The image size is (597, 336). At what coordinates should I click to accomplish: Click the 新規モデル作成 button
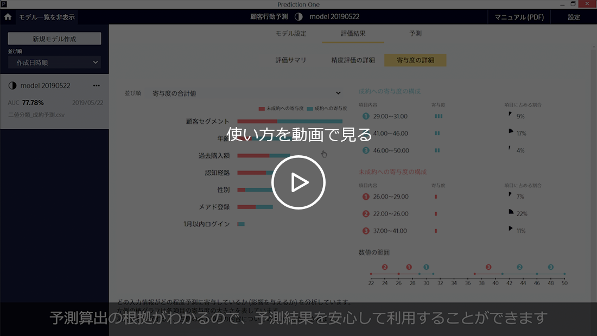point(54,39)
